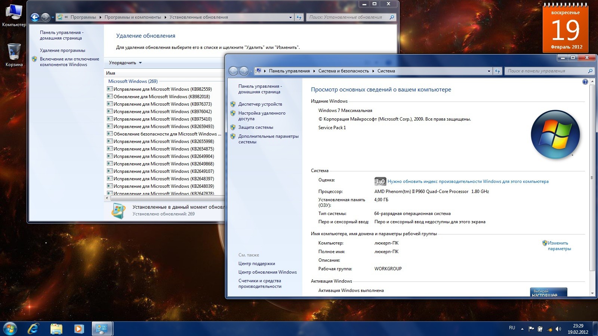Show hidden tray icons arrow
This screenshot has width=598, height=336.
(x=522, y=329)
